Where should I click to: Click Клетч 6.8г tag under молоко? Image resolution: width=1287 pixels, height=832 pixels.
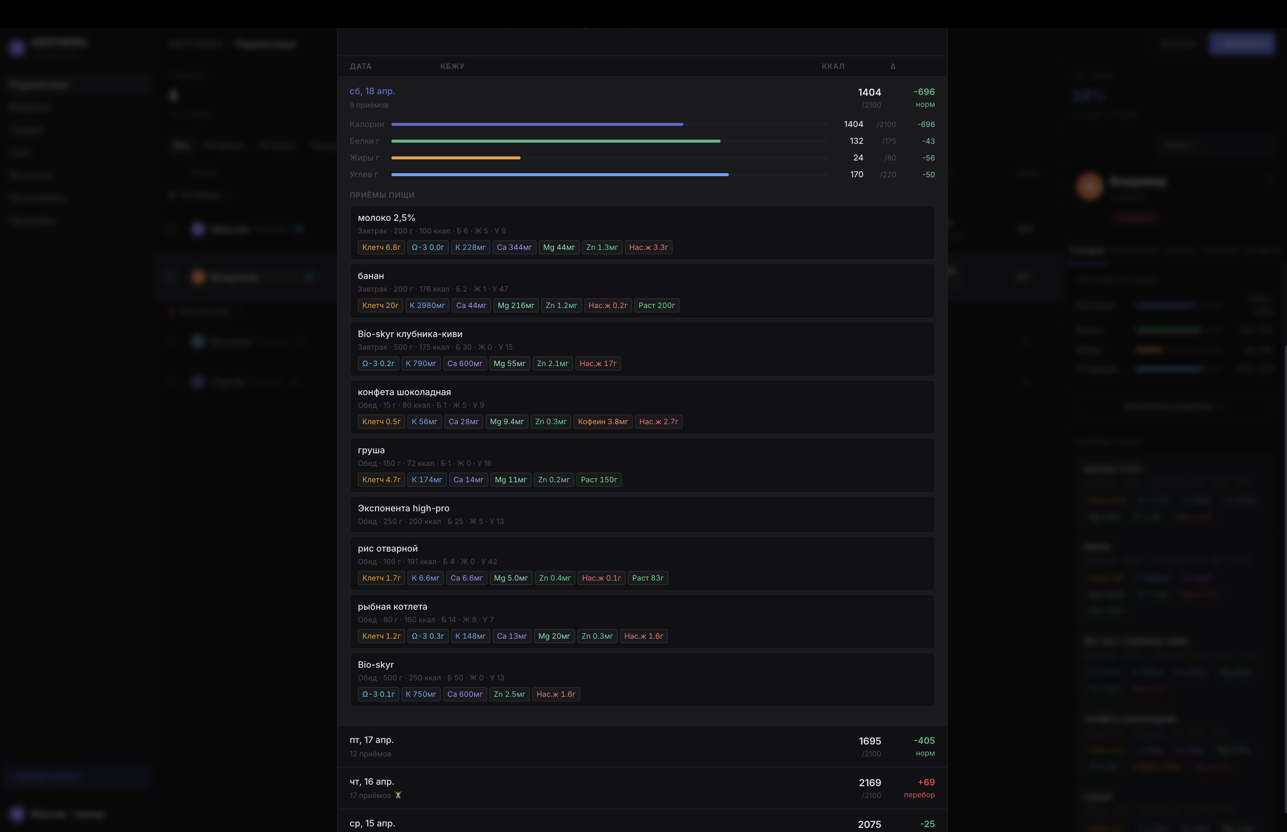tap(381, 247)
